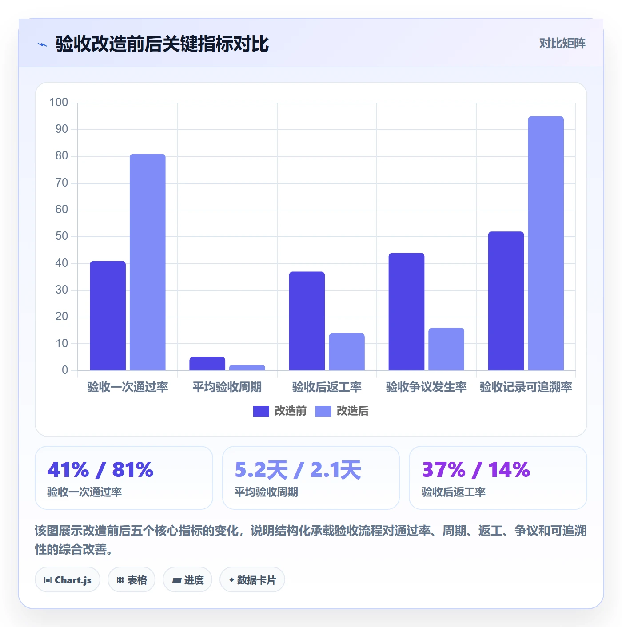The height and width of the screenshot is (627, 622).
Task: Click the 验收争议发生率 x-axis label
Action: pos(426,387)
